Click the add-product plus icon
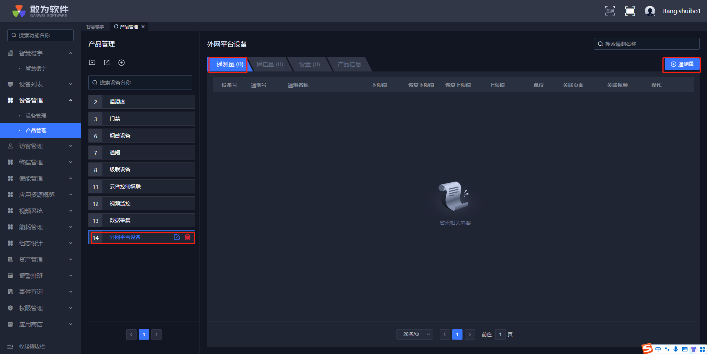The width and height of the screenshot is (707, 354). point(122,63)
